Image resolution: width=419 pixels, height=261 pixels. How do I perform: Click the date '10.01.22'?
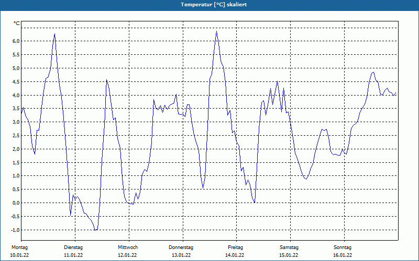pos(19,255)
